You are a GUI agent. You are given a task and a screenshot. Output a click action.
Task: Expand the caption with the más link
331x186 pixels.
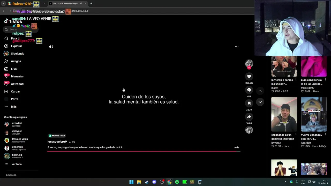pos(237,148)
